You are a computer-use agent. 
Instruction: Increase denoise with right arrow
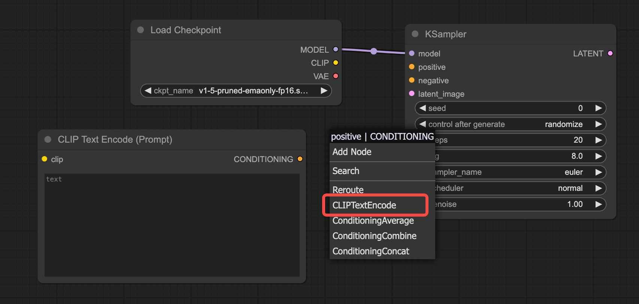[x=599, y=204]
